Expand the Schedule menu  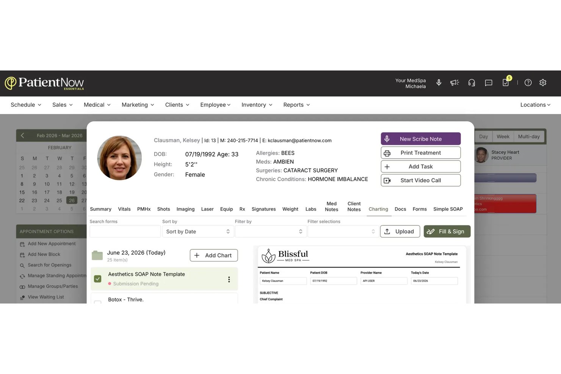26,105
